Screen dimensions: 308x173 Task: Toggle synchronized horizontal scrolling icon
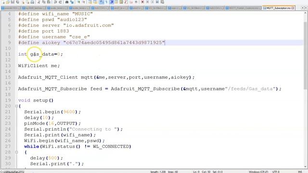pyautogui.click(x=95, y=2)
